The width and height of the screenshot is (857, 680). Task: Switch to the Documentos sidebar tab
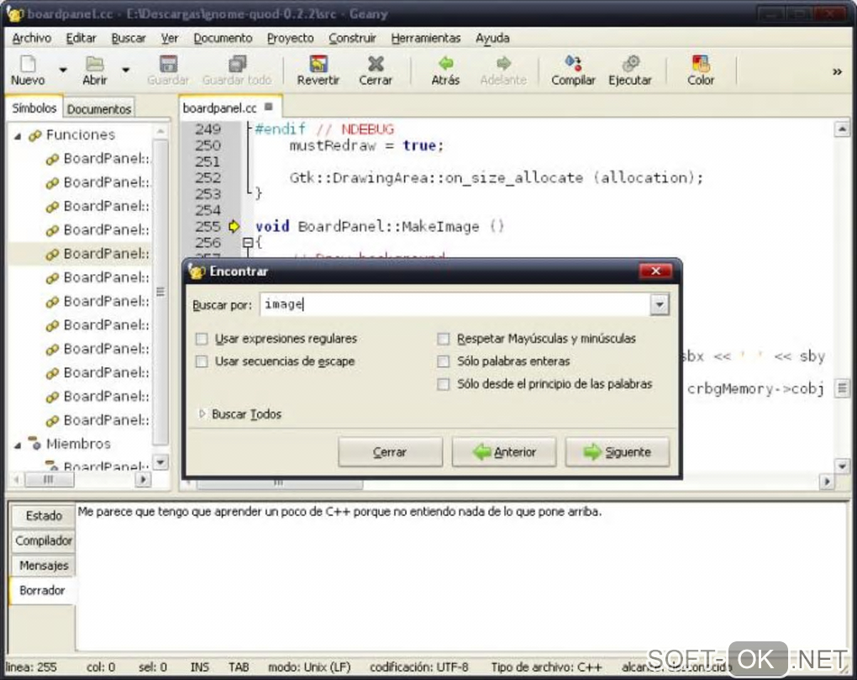pyautogui.click(x=99, y=108)
